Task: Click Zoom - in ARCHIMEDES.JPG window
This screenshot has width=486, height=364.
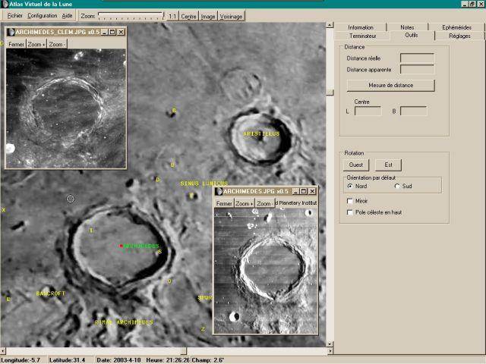Action: coord(265,204)
